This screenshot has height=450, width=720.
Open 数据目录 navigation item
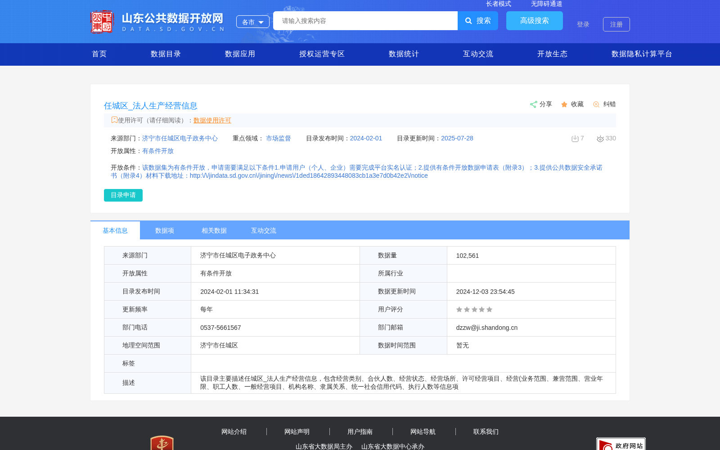point(166,54)
